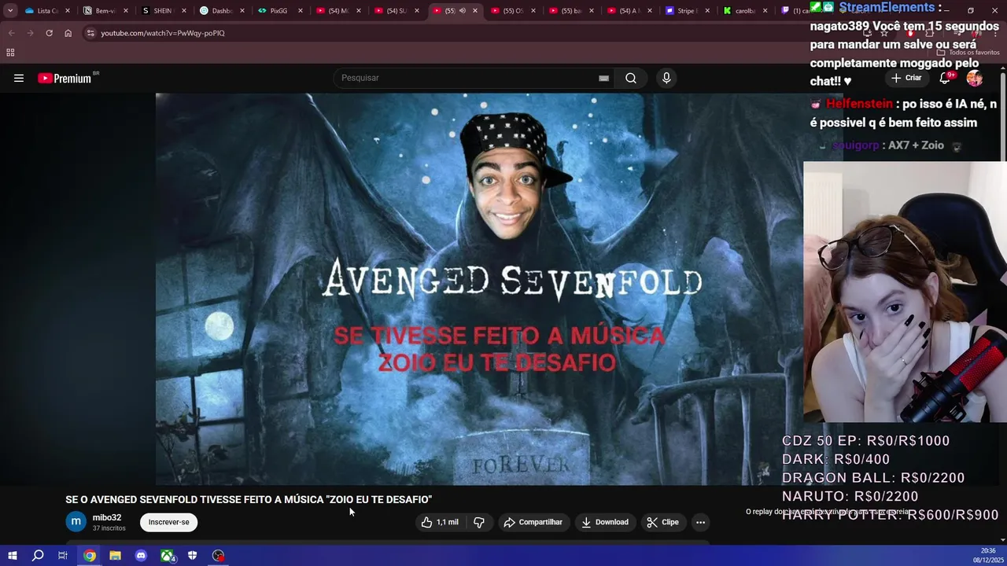The image size is (1007, 566).
Task: Open the apps grid in bookmarks bar
Action: point(10,53)
